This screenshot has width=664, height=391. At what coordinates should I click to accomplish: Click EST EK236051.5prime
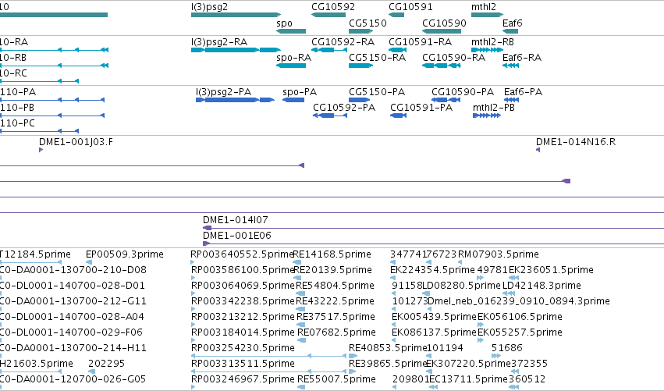point(551,270)
